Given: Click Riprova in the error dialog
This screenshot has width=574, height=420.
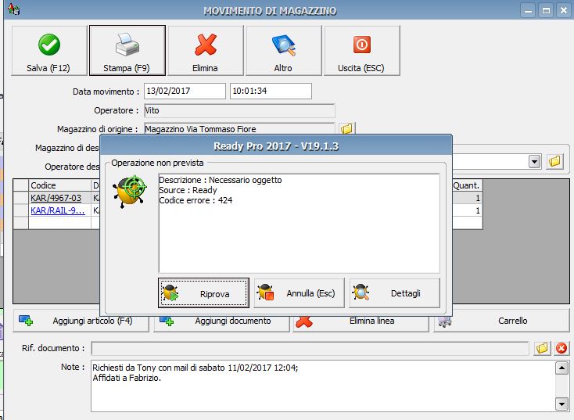Looking at the screenshot, I should (203, 293).
